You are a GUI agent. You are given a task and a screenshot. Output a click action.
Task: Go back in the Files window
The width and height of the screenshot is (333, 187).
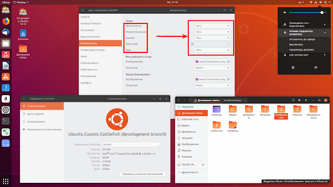point(179,100)
